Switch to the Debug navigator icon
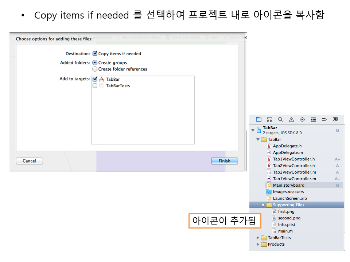Viewport: 350px width, 262px height. pos(313,119)
